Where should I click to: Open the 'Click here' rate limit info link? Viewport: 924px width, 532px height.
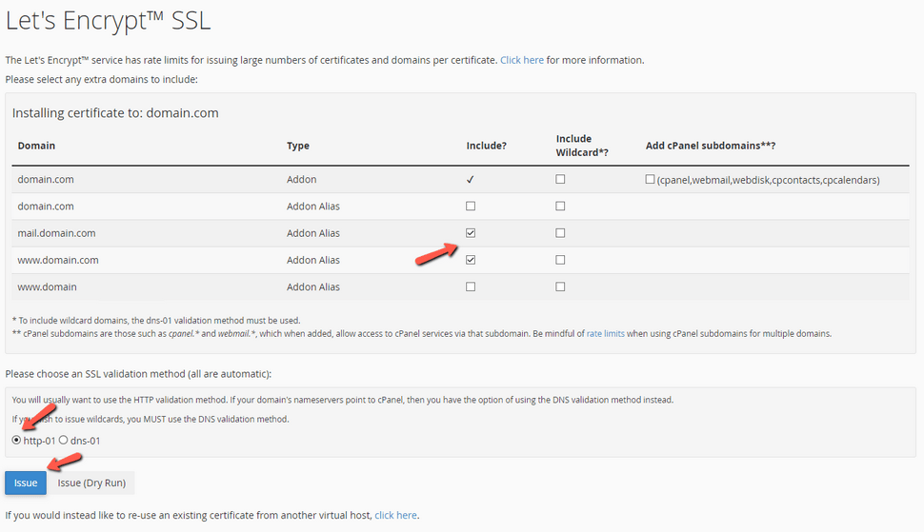coord(522,60)
